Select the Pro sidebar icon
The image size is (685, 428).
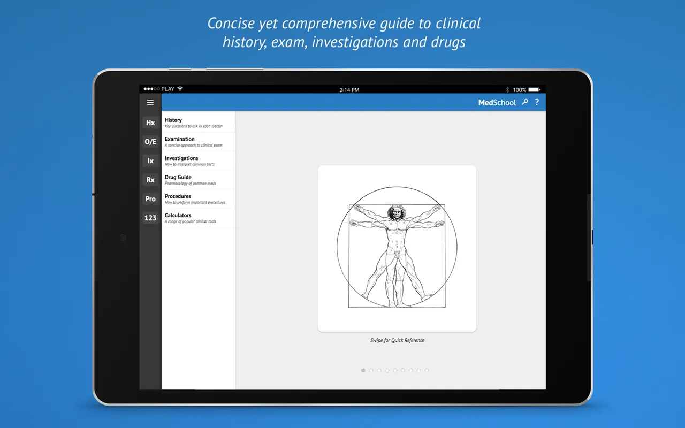[x=150, y=198]
